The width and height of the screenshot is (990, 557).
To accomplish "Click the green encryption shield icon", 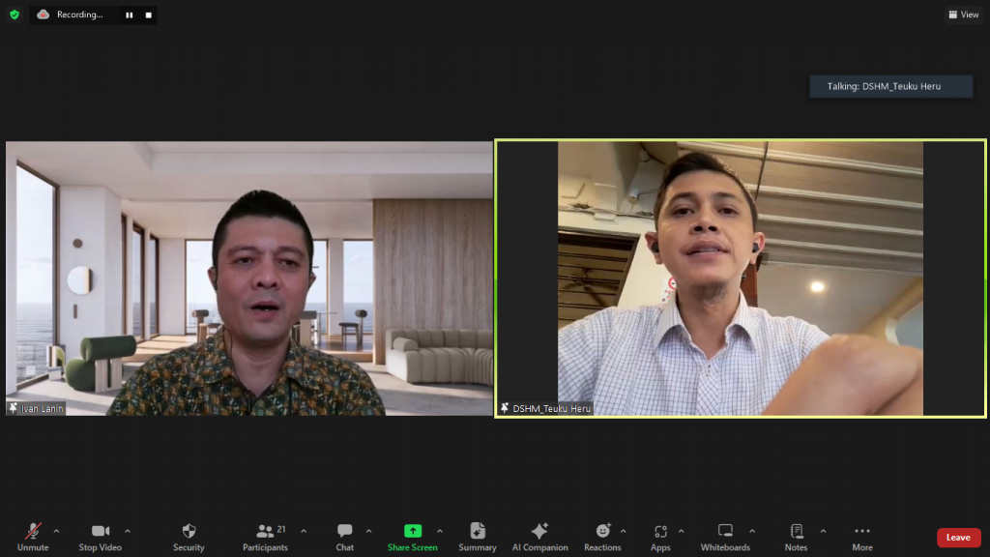I will (15, 15).
